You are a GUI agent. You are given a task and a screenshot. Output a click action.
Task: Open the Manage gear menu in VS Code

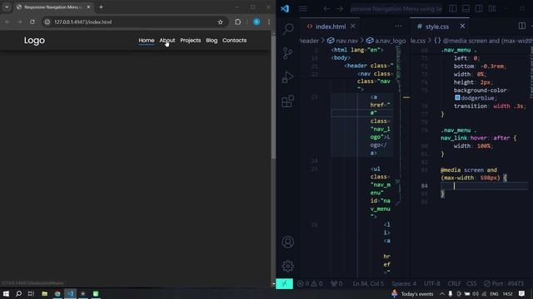288,266
